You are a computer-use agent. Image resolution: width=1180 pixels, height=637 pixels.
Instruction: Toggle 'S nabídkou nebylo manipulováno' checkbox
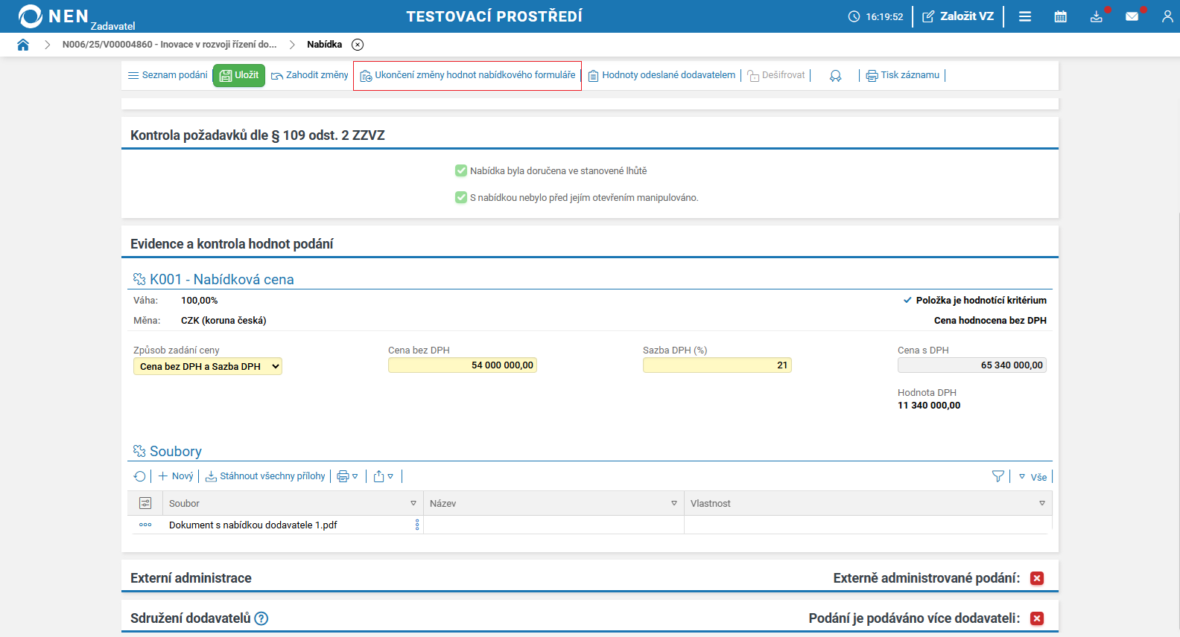click(461, 198)
